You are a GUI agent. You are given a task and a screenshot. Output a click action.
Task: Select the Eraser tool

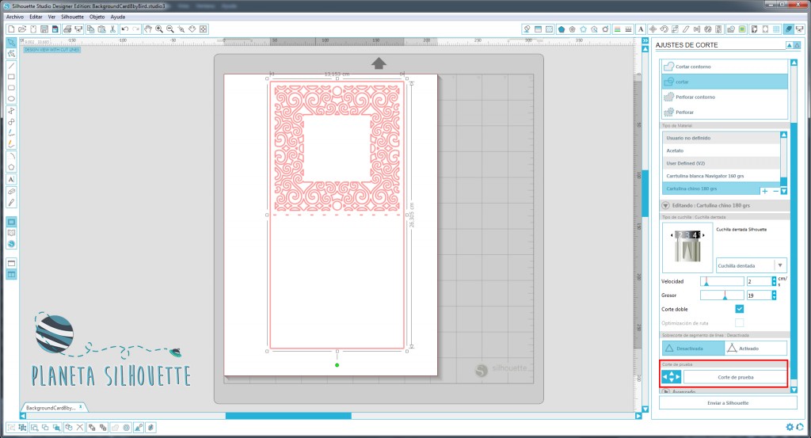[x=11, y=192]
